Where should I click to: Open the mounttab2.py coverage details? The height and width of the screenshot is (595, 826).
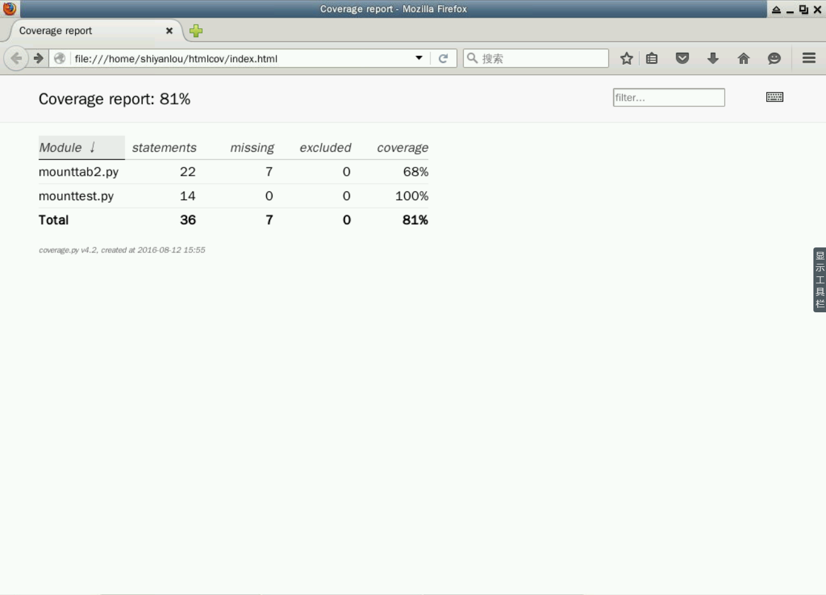79,172
